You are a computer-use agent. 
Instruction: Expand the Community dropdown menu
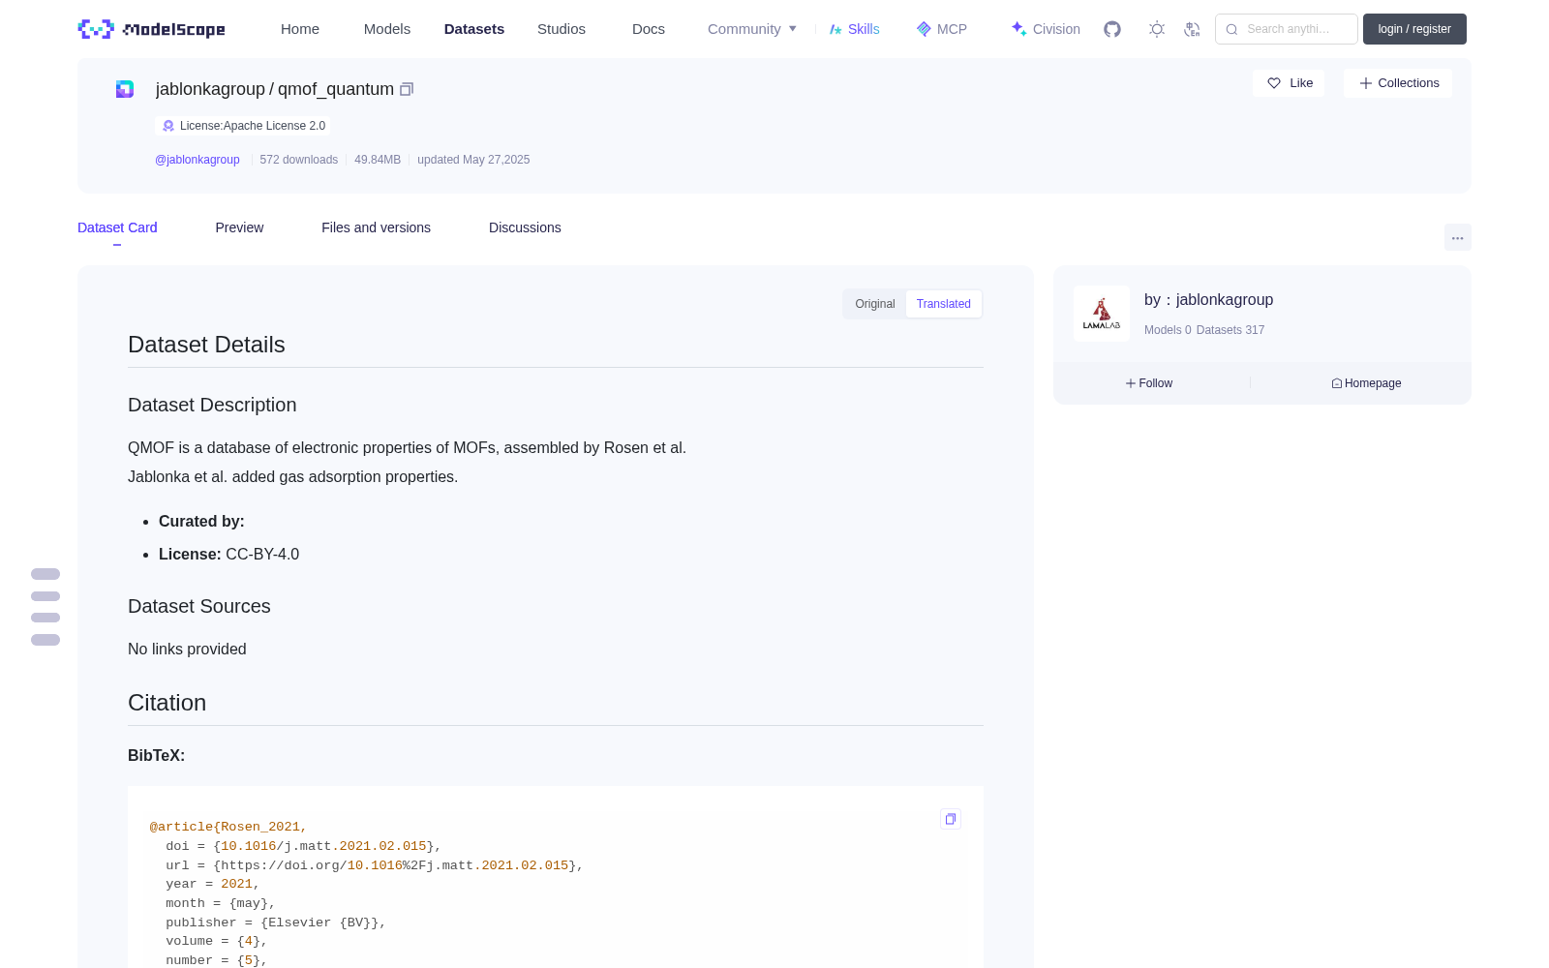(x=752, y=29)
